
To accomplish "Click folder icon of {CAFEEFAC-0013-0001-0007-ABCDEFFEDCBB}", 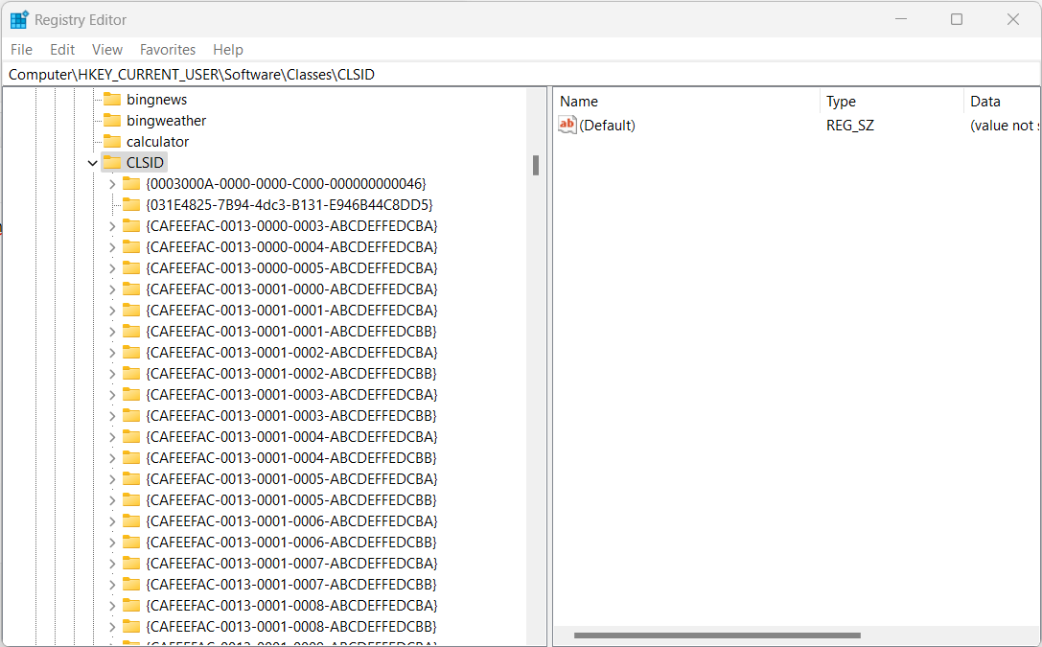I will pyautogui.click(x=131, y=585).
